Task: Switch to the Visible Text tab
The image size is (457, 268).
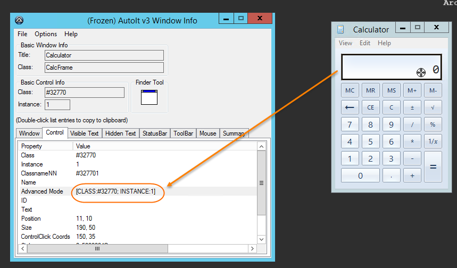Action: click(x=85, y=133)
